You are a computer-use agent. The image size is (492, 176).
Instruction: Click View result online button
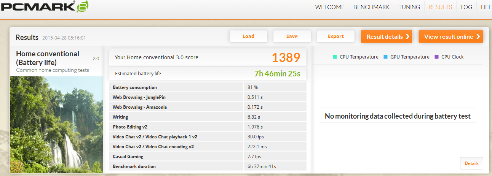click(450, 36)
